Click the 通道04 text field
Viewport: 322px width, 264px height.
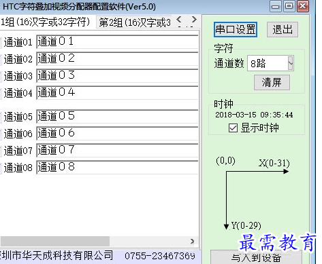117,93
